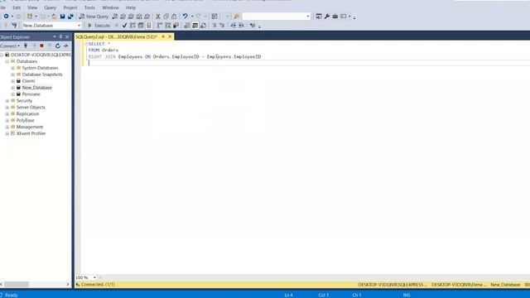This screenshot has height=298, width=530.
Task: Open the Help menu
Action: click(131, 7)
